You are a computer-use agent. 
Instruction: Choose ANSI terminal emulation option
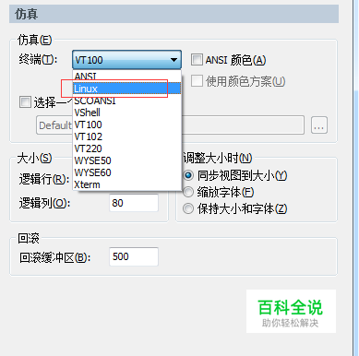pyautogui.click(x=126, y=77)
